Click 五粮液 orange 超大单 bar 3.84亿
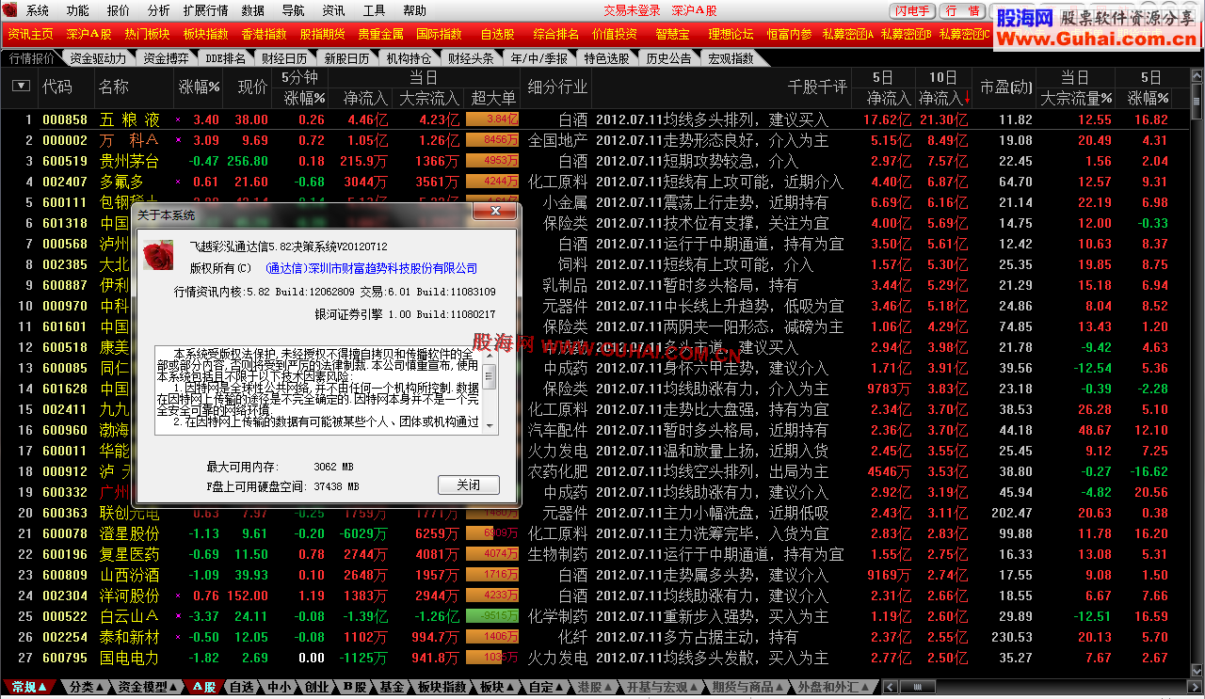 pos(492,119)
